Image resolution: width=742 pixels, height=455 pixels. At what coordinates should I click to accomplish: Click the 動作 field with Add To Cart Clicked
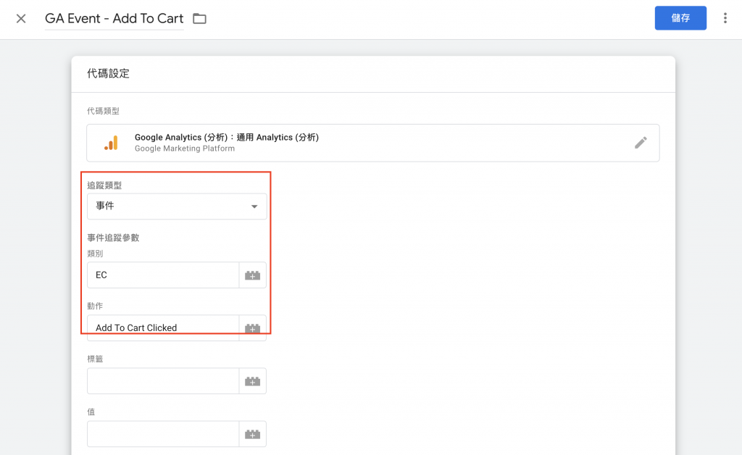point(163,327)
